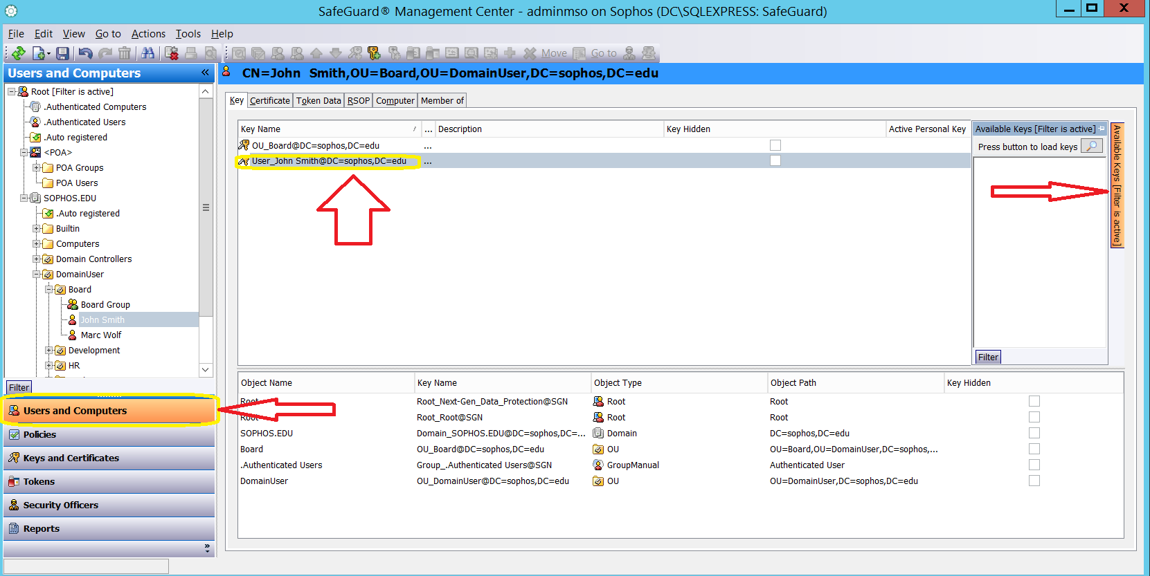
Task: Open the Tokens navigation section
Action: pyautogui.click(x=109, y=481)
